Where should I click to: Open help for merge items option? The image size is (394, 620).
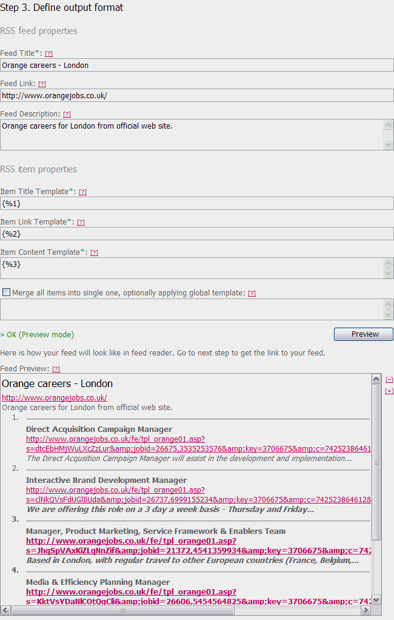[252, 294]
